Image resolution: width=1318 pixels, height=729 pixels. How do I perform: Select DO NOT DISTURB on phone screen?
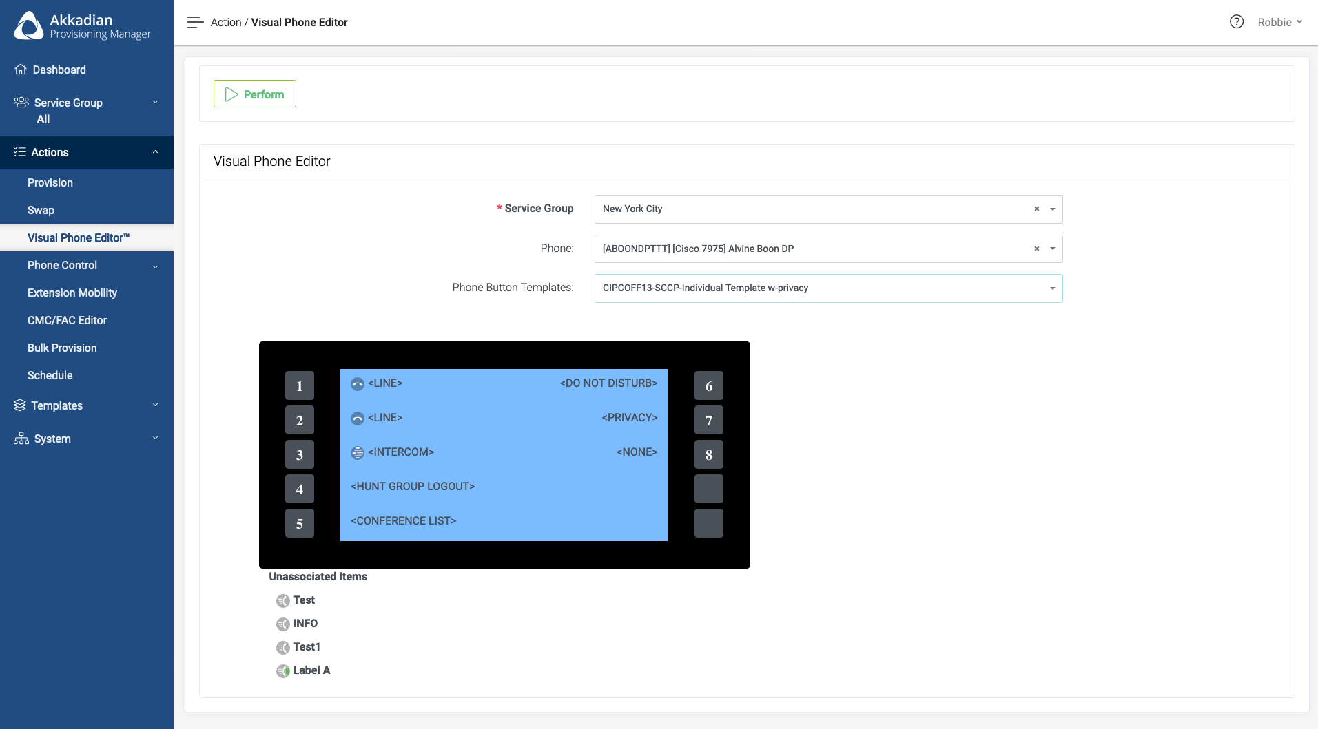[608, 383]
